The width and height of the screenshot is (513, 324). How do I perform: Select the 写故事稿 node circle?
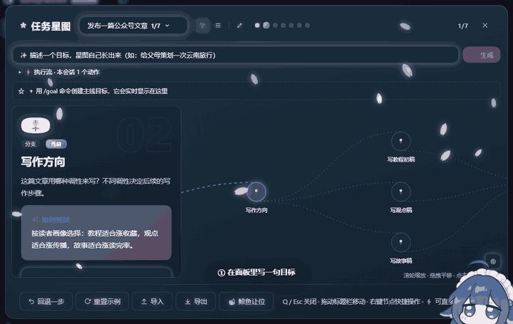400,242
